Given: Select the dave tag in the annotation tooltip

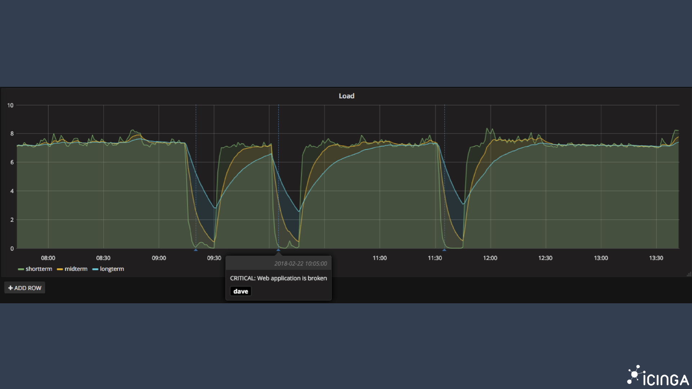Looking at the screenshot, I should 240,291.
